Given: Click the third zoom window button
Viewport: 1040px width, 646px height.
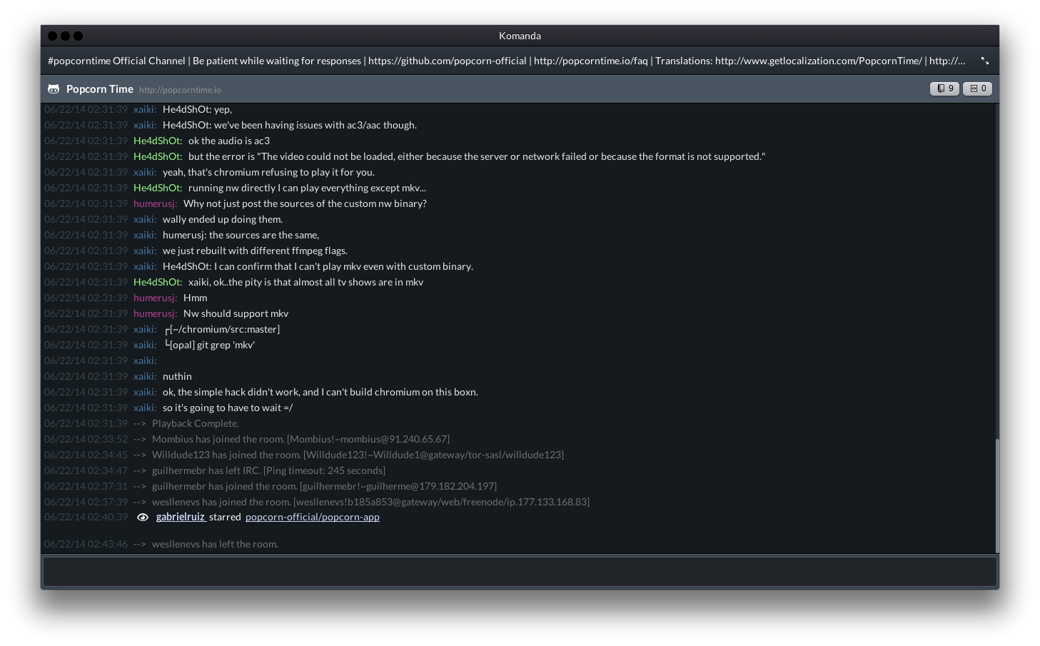Looking at the screenshot, I should (x=79, y=36).
